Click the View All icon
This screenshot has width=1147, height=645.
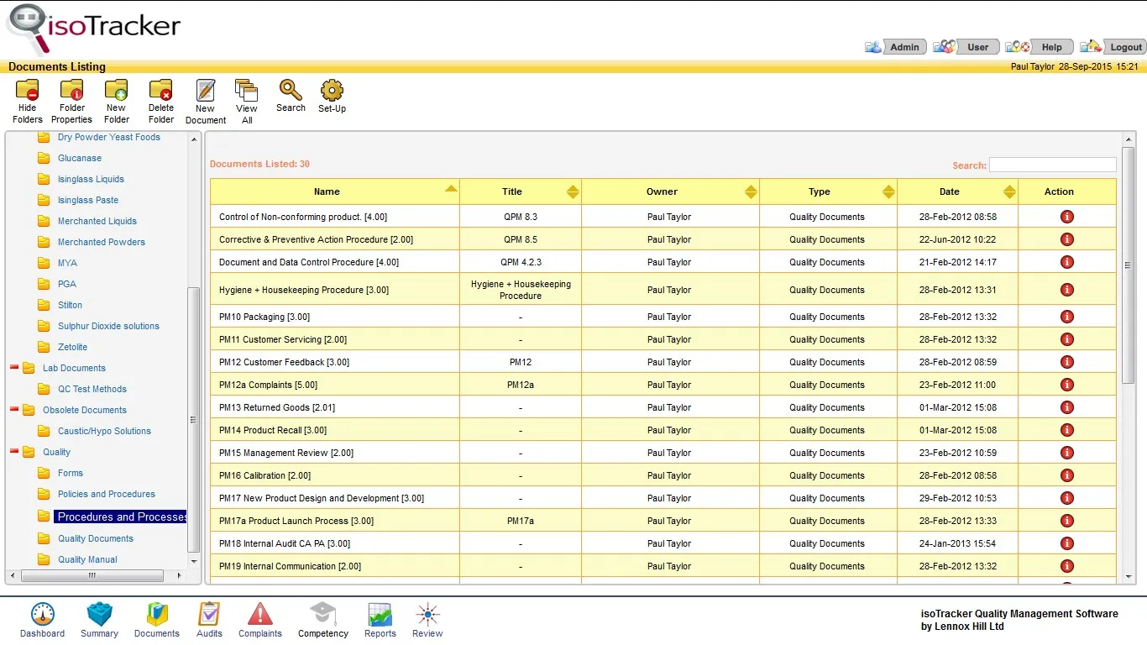click(x=246, y=99)
